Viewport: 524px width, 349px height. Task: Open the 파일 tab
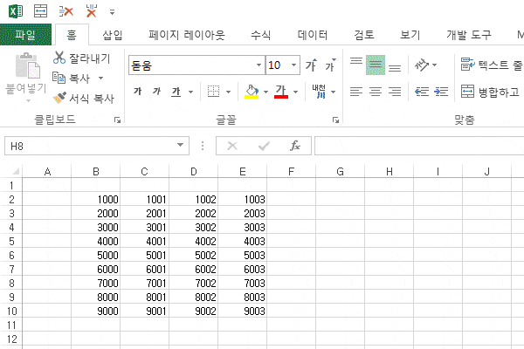[25, 34]
